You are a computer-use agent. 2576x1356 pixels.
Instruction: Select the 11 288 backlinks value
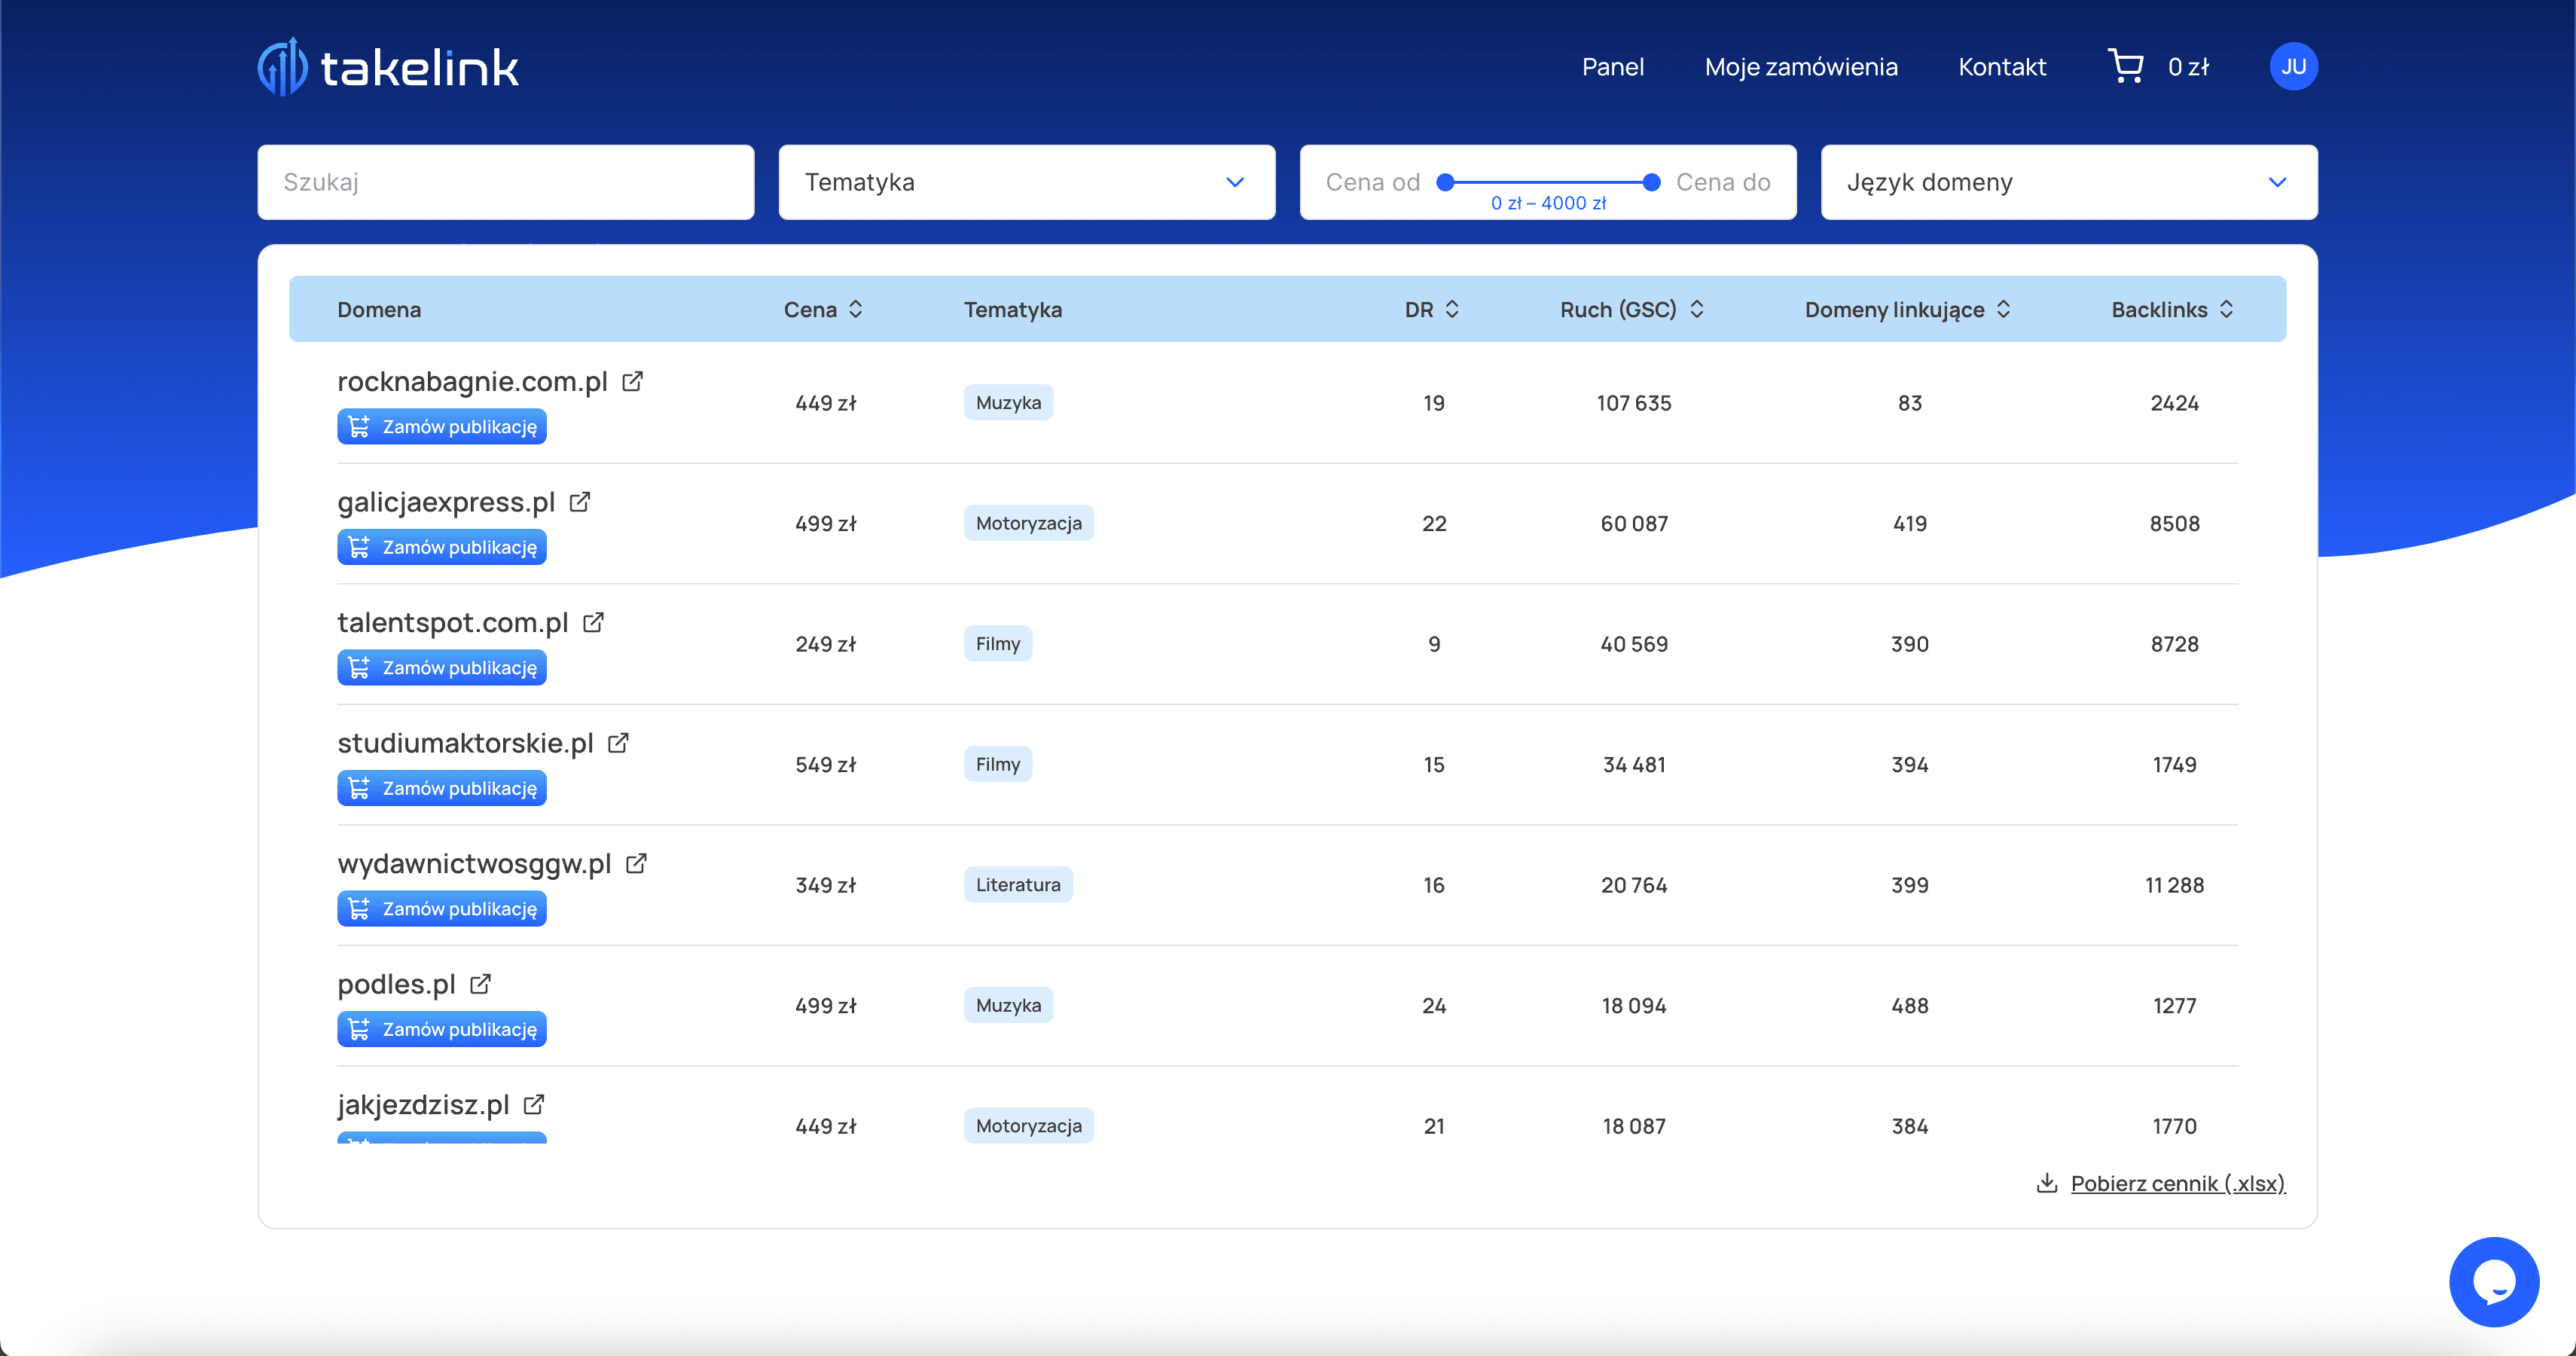[2174, 885]
